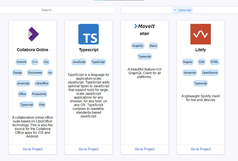
Task: Click the Angular tag on Litefy
Action: point(188,62)
